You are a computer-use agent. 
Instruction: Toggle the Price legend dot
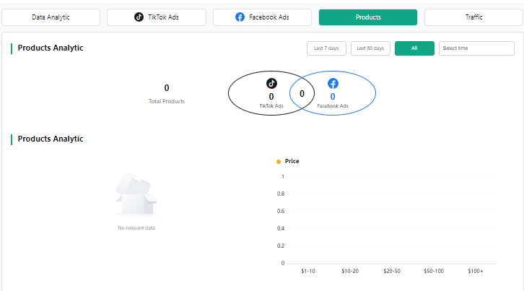(279, 162)
